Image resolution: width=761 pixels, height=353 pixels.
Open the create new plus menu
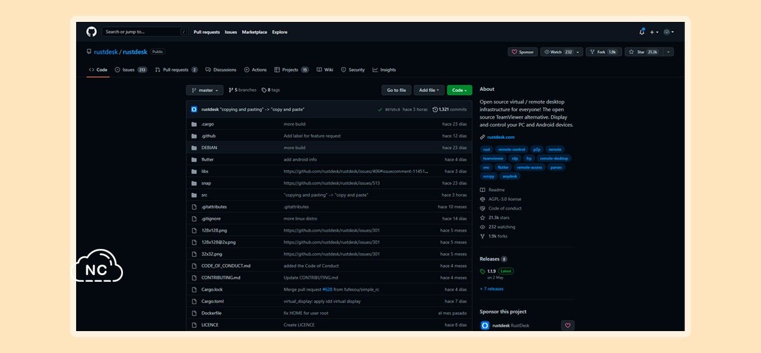tap(653, 32)
